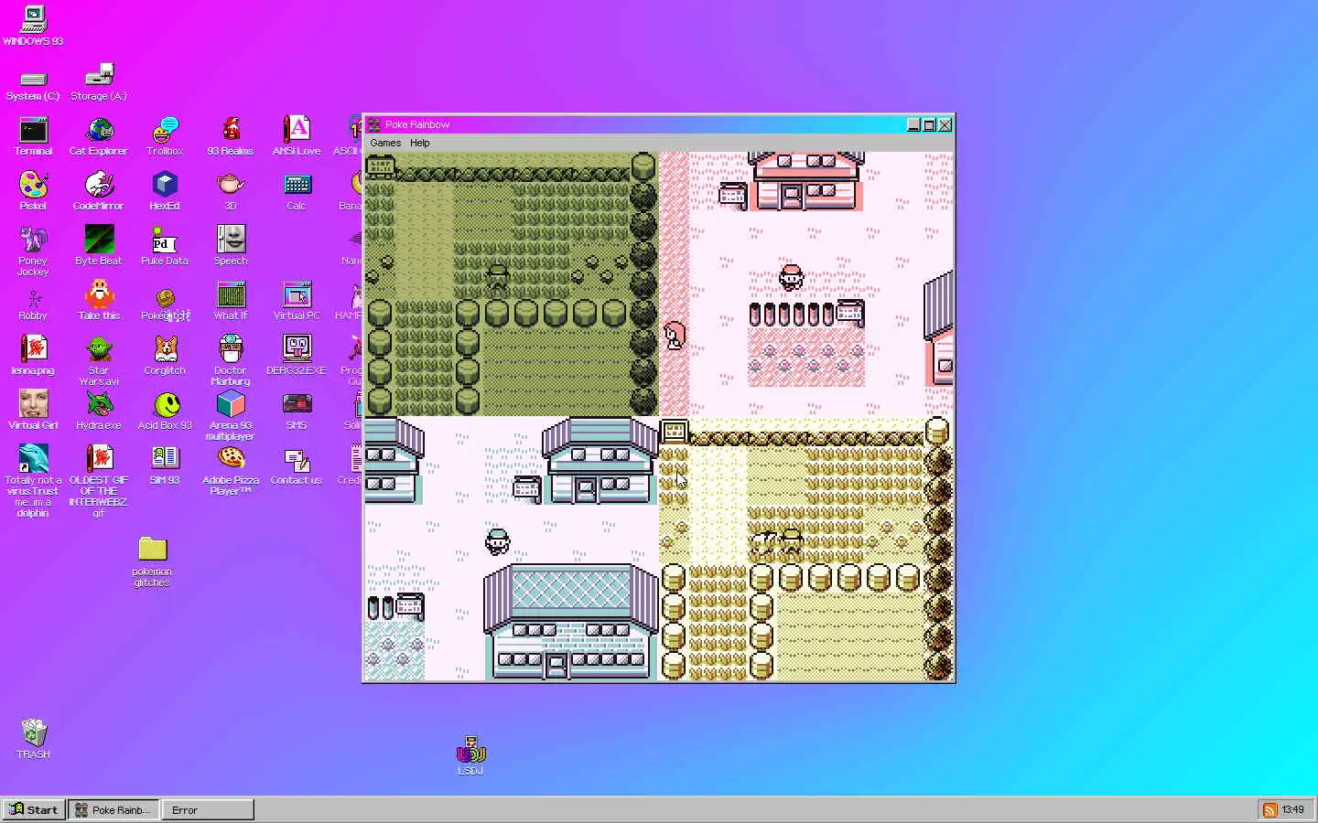Click the red-tinted trainer in pink quadrant

point(792,276)
